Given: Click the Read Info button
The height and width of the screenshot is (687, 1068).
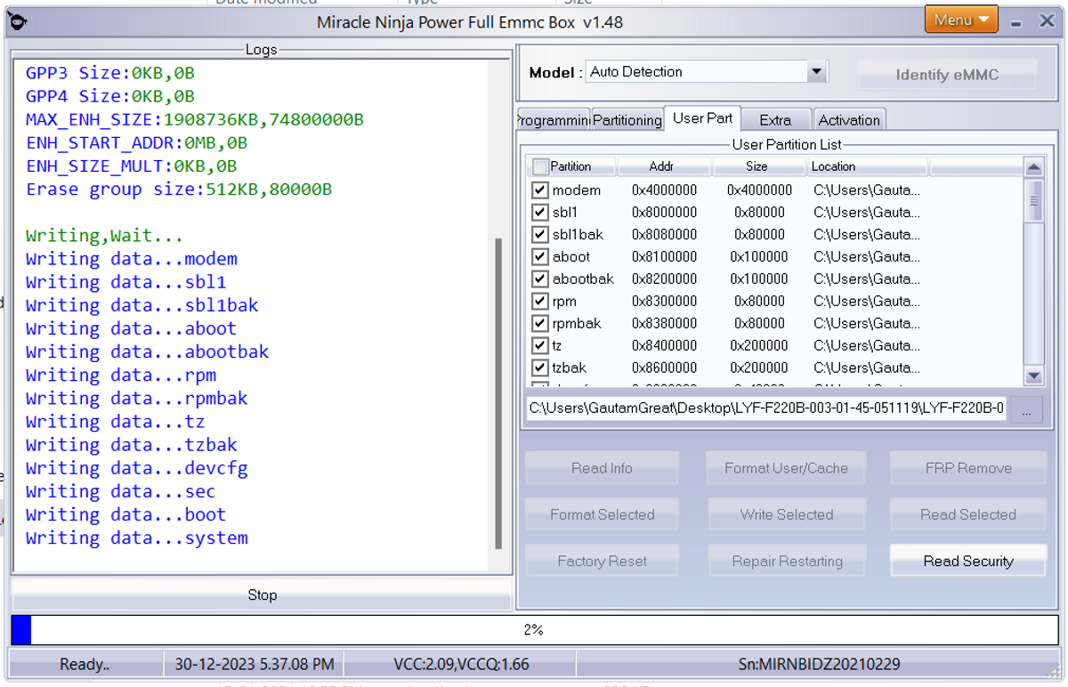Looking at the screenshot, I should point(602,468).
